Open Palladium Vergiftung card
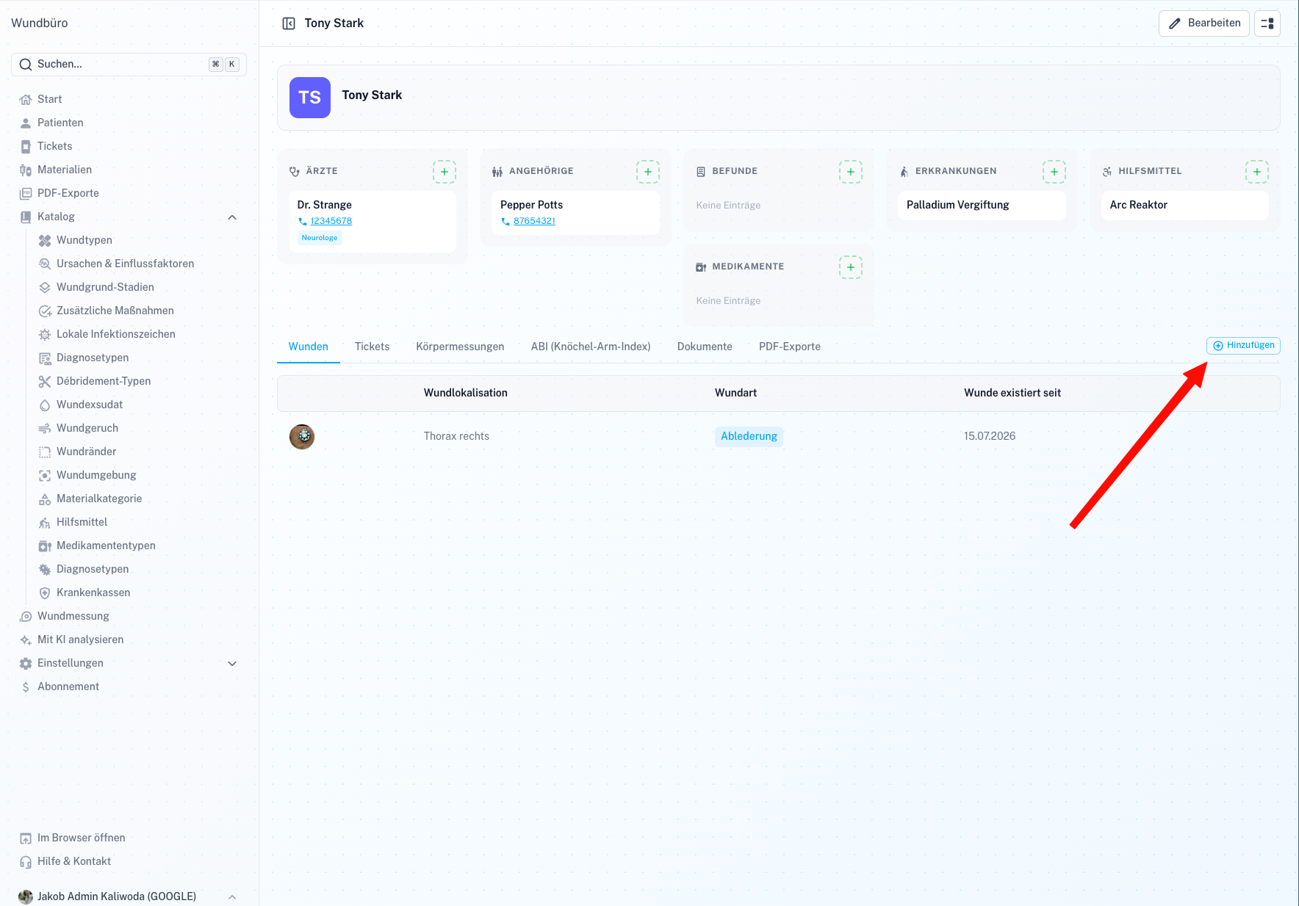 pos(982,206)
